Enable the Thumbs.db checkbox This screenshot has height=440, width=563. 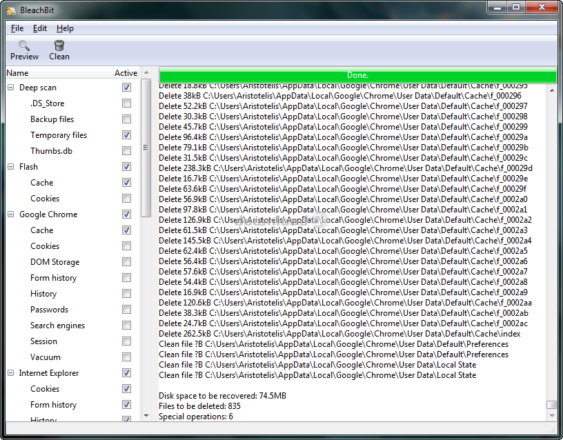click(126, 151)
